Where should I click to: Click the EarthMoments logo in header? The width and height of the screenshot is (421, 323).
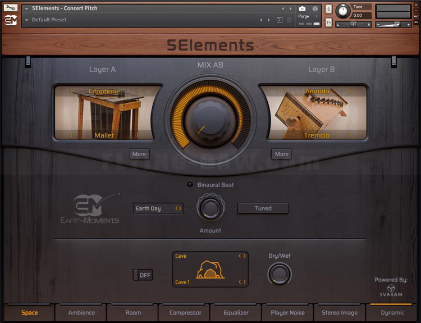[11, 20]
